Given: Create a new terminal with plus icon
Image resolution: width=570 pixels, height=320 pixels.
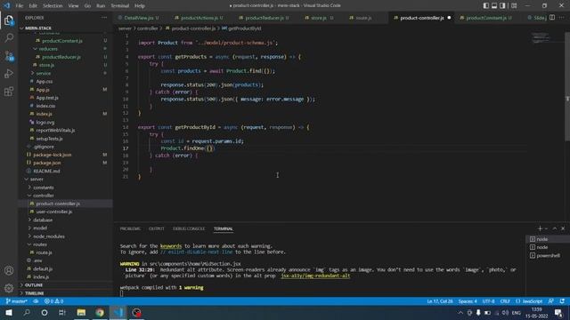Looking at the screenshot, I should [x=540, y=228].
